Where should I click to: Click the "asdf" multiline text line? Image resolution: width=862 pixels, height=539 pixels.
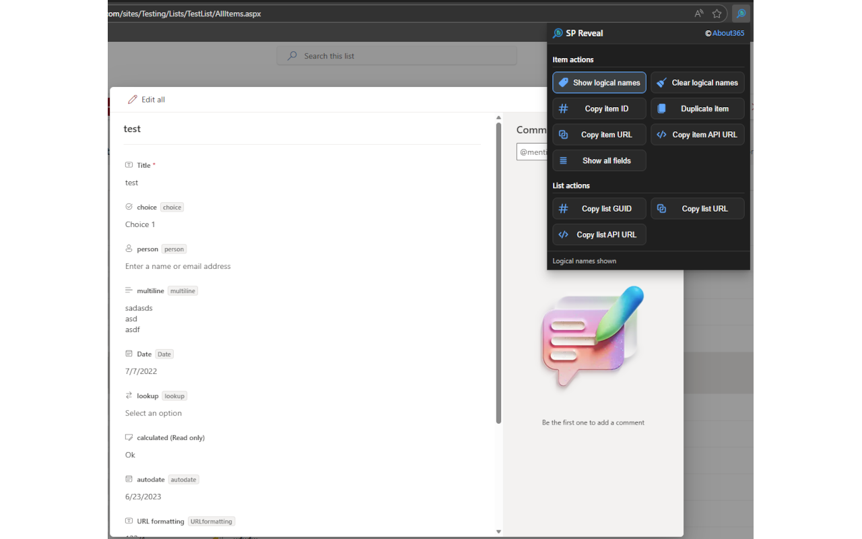click(133, 329)
